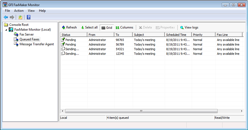Sort by the Scheduled Time column header
248x130 pixels.
coord(178,34)
